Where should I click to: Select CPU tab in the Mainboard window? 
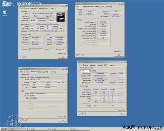click(x=21, y=72)
